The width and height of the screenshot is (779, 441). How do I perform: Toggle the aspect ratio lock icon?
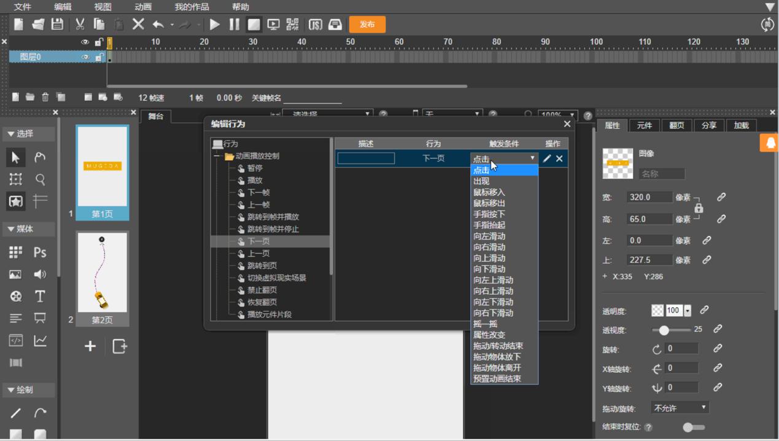tap(699, 208)
